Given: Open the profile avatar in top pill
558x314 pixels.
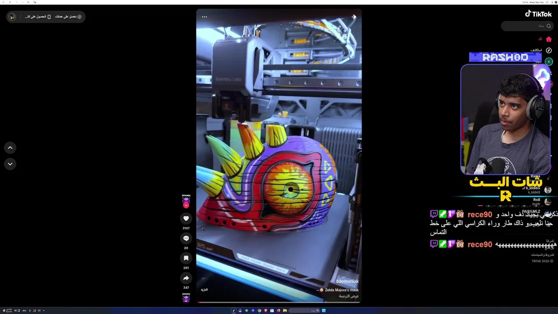Looking at the screenshot, I should pos(12,17).
